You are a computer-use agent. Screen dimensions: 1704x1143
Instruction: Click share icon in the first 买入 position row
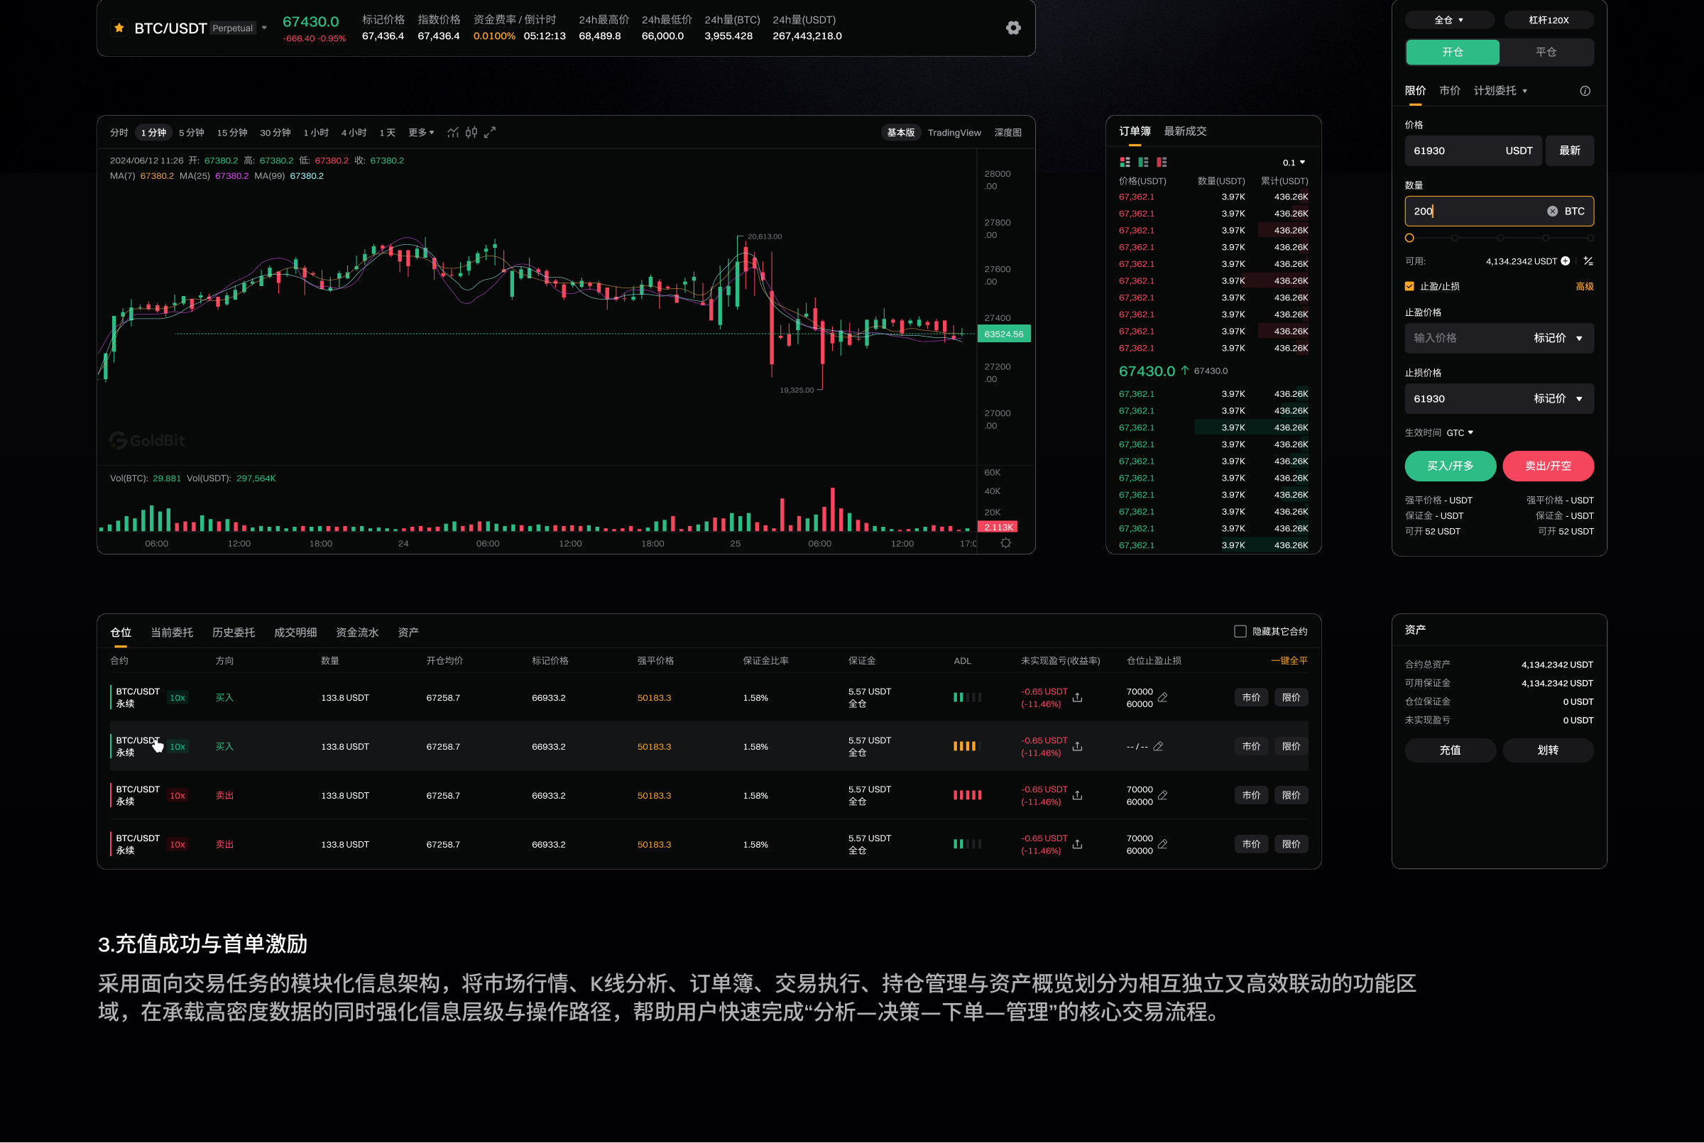[1077, 698]
